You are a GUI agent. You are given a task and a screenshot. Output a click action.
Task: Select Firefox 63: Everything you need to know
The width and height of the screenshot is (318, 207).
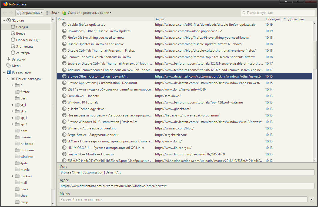point(185,38)
